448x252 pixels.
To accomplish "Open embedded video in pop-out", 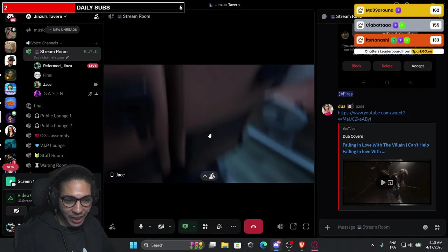I will click(390, 183).
